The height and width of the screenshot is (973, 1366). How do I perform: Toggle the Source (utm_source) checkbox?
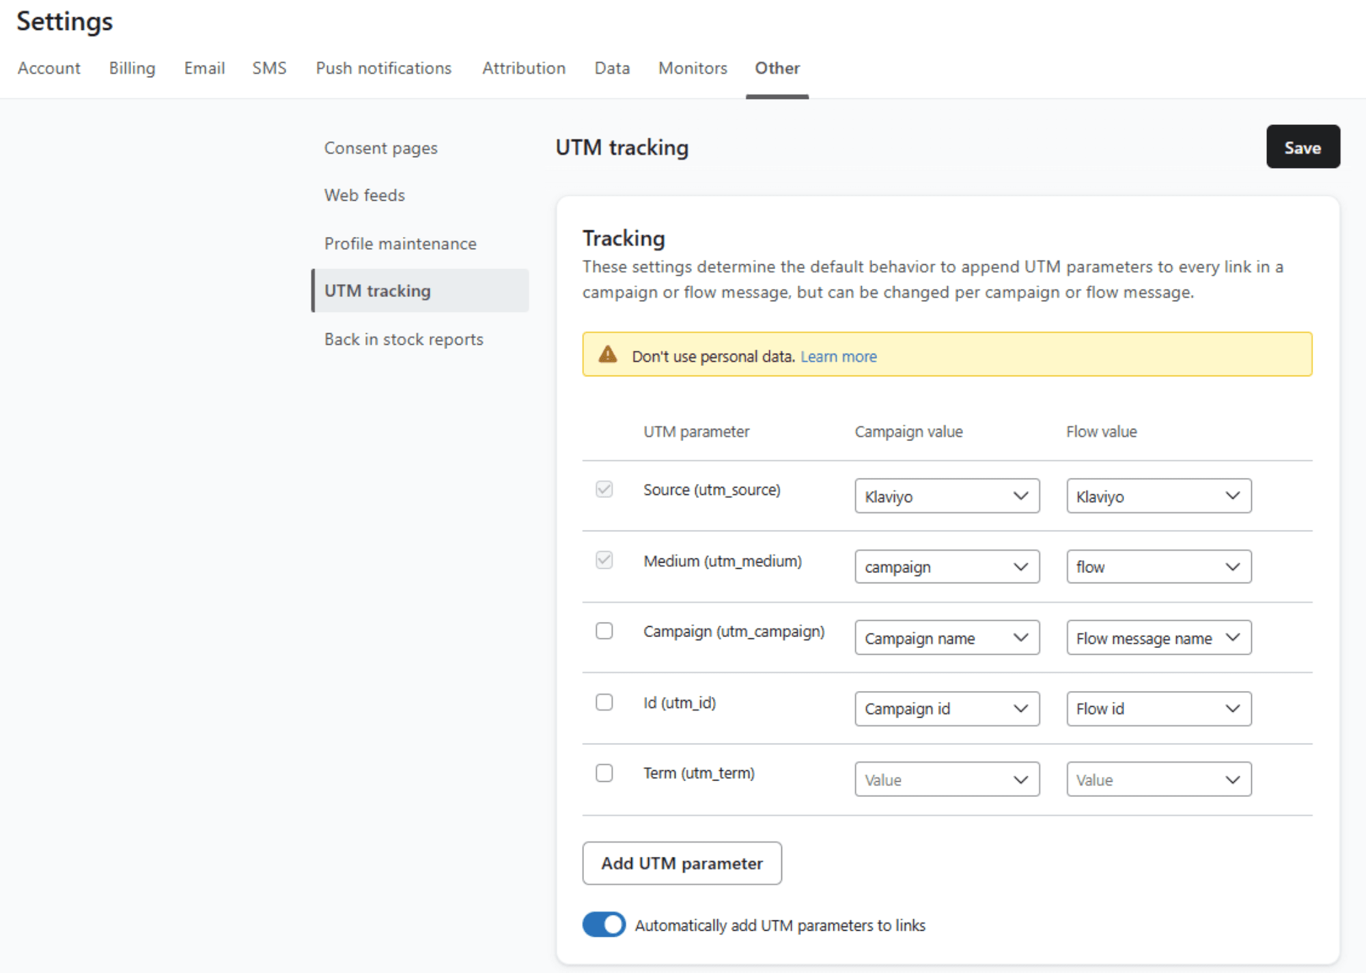604,490
